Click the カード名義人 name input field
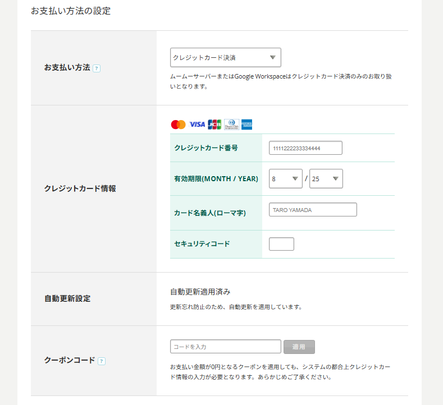 pos(313,210)
